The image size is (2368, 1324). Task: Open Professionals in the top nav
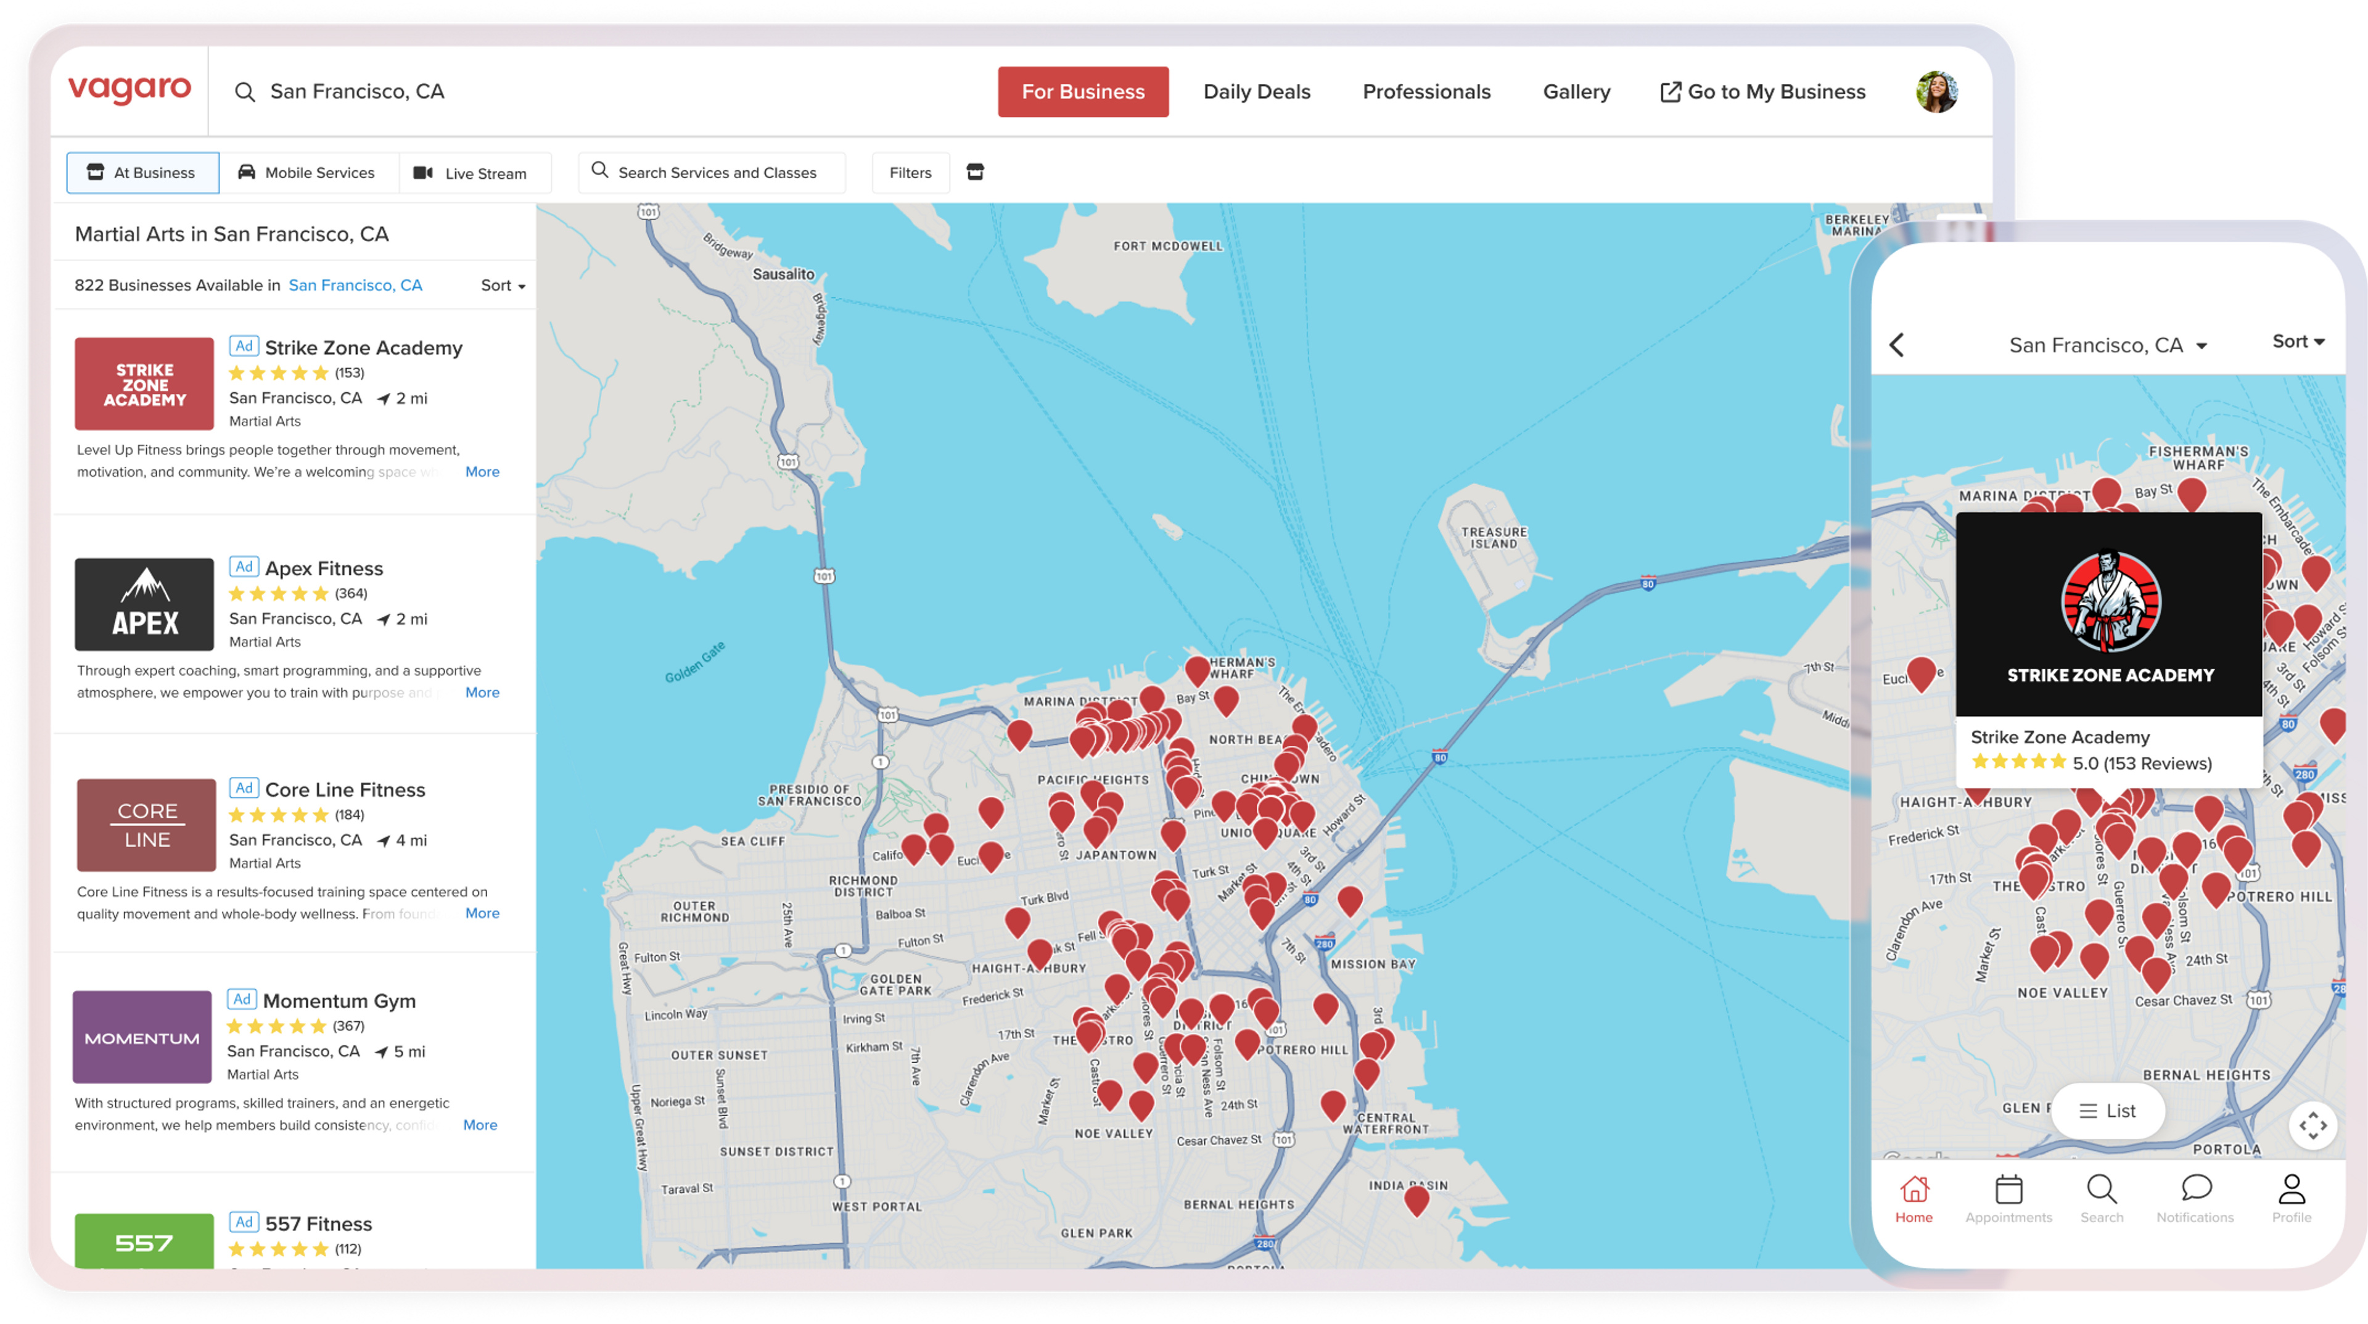(x=1427, y=92)
